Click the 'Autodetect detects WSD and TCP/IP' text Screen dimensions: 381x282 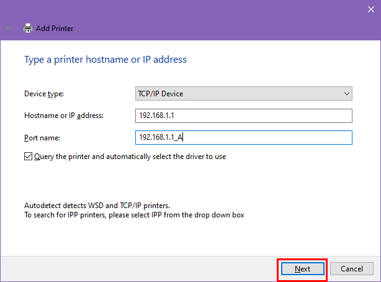click(97, 205)
